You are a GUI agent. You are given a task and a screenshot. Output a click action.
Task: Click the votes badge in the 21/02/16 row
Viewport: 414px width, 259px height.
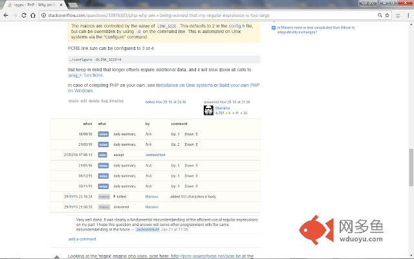point(103,144)
